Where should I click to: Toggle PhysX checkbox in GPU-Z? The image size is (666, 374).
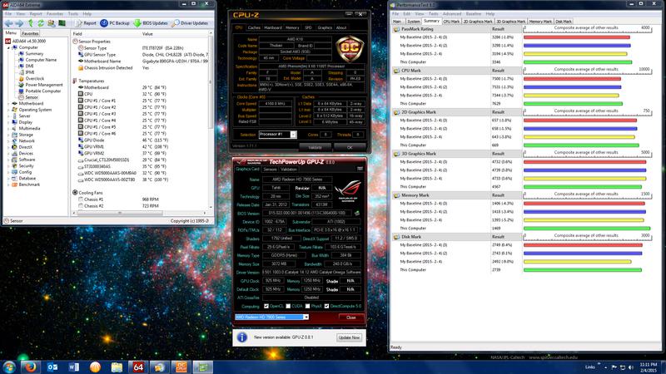tap(307, 306)
